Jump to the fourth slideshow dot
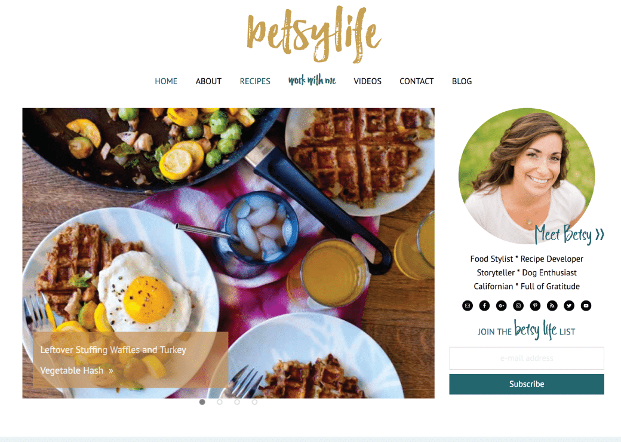Image resolution: width=621 pixels, height=442 pixels. coord(254,402)
